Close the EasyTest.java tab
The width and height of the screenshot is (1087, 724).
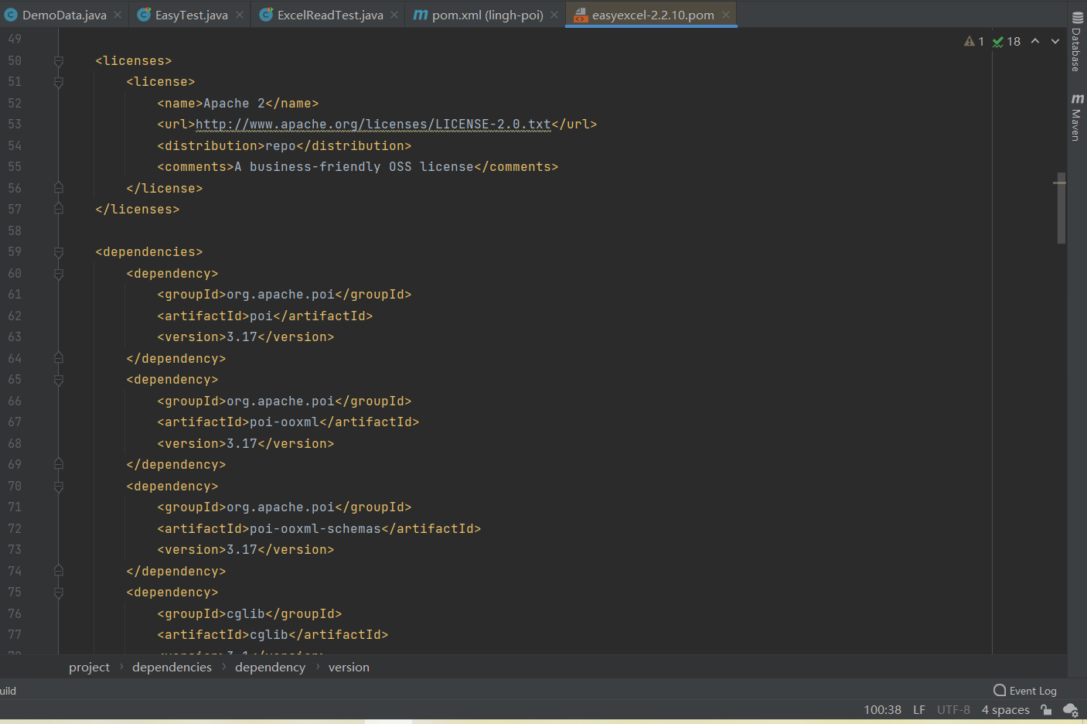click(x=240, y=15)
